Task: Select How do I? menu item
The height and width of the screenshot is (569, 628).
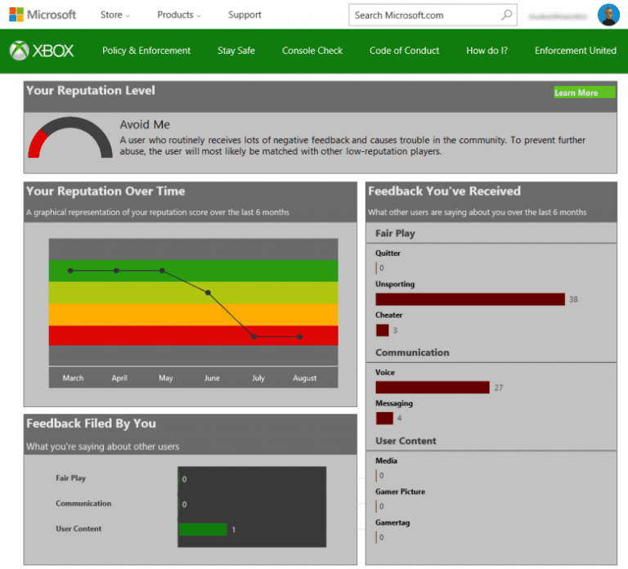Action: coord(487,51)
